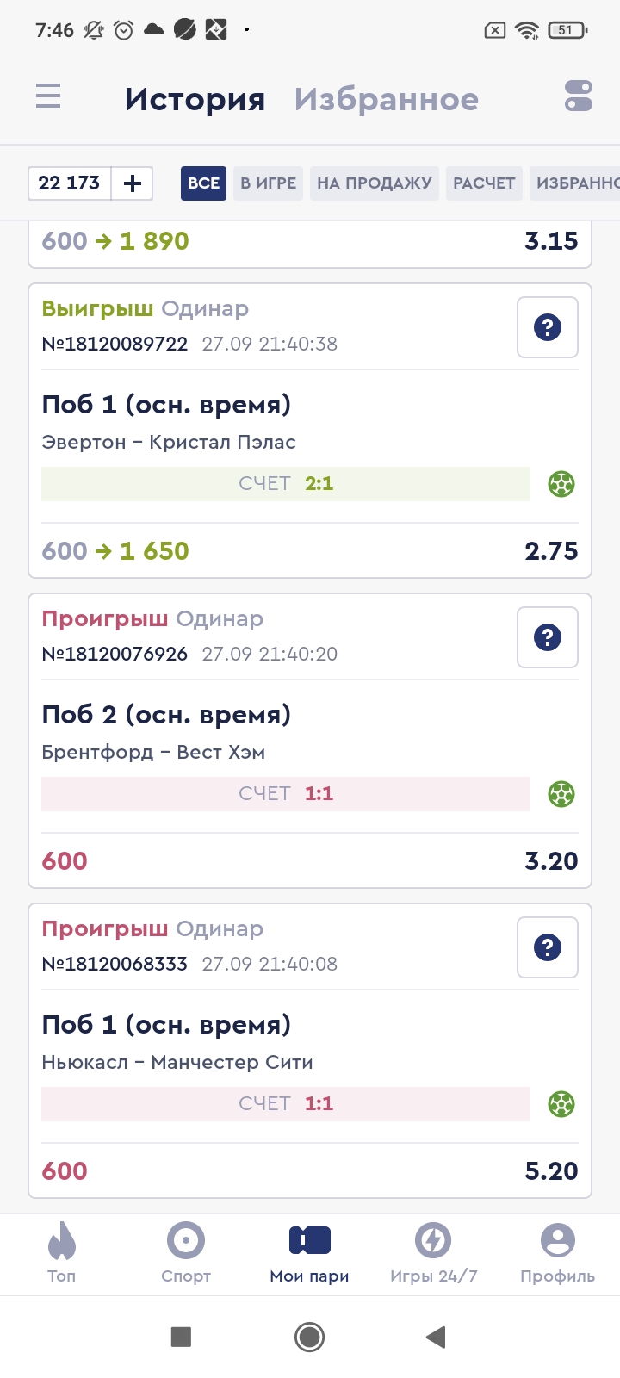Select the История tab
Viewport: 620px width, 1378px height.
coord(195,99)
